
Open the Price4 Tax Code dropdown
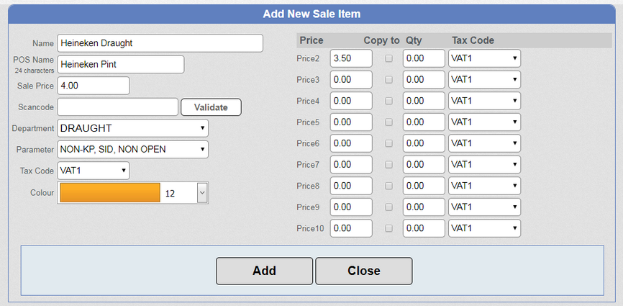coord(484,101)
